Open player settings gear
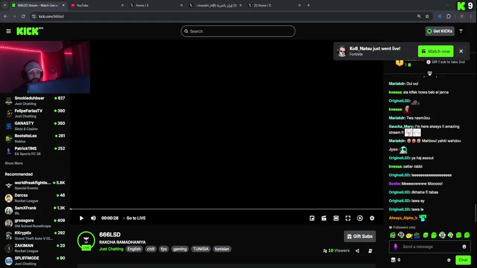 pos(372,218)
